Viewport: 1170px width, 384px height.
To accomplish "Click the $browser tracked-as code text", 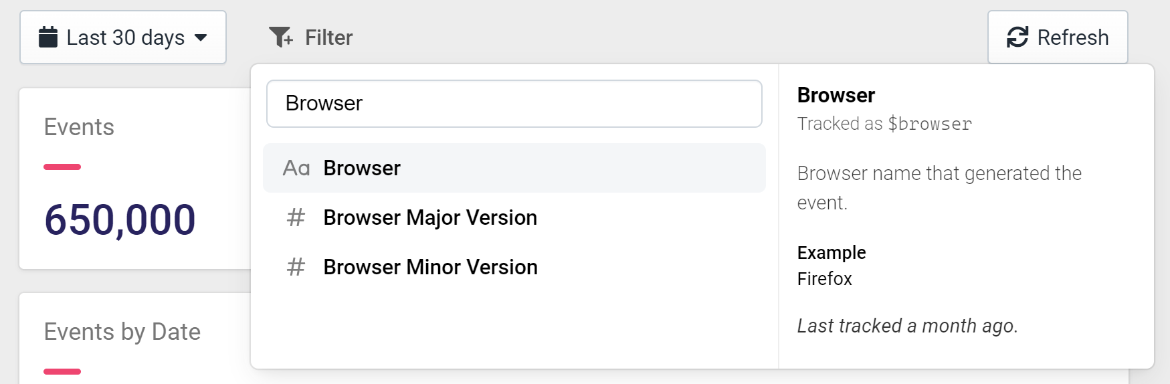I will click(930, 124).
